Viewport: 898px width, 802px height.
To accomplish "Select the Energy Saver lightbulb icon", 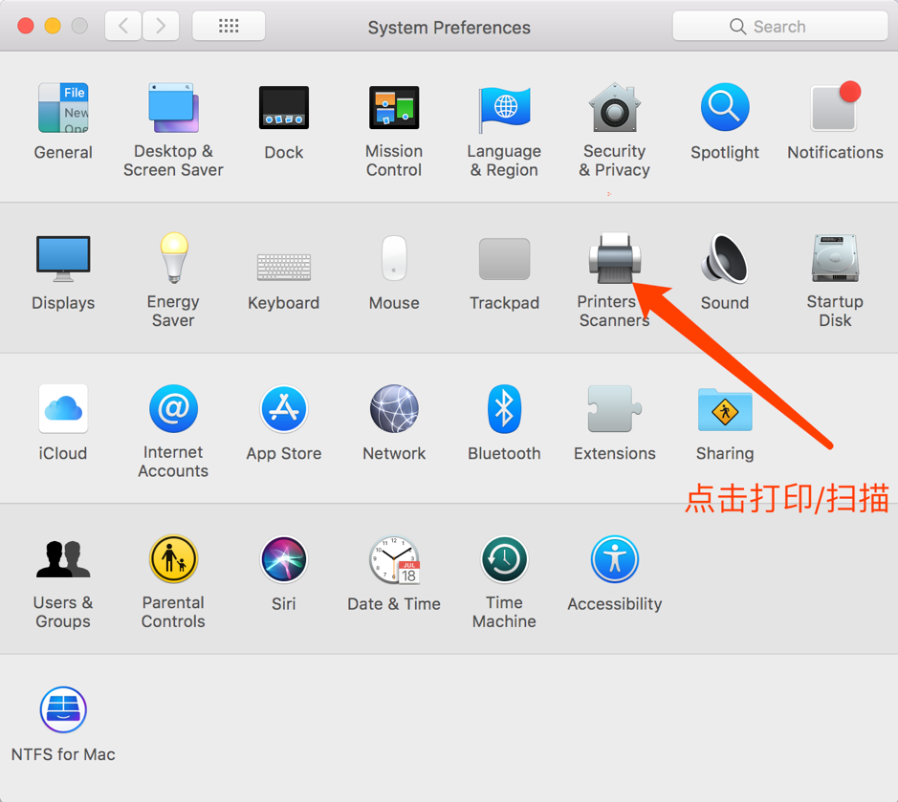I will (173, 259).
